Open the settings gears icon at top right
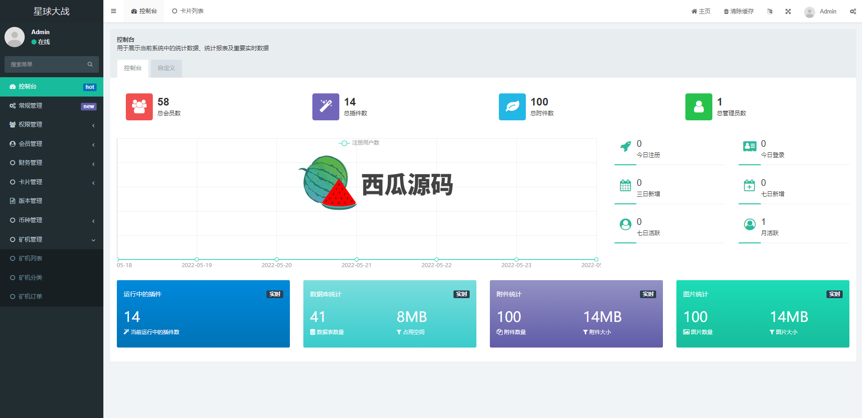This screenshot has height=418, width=862. click(x=853, y=12)
